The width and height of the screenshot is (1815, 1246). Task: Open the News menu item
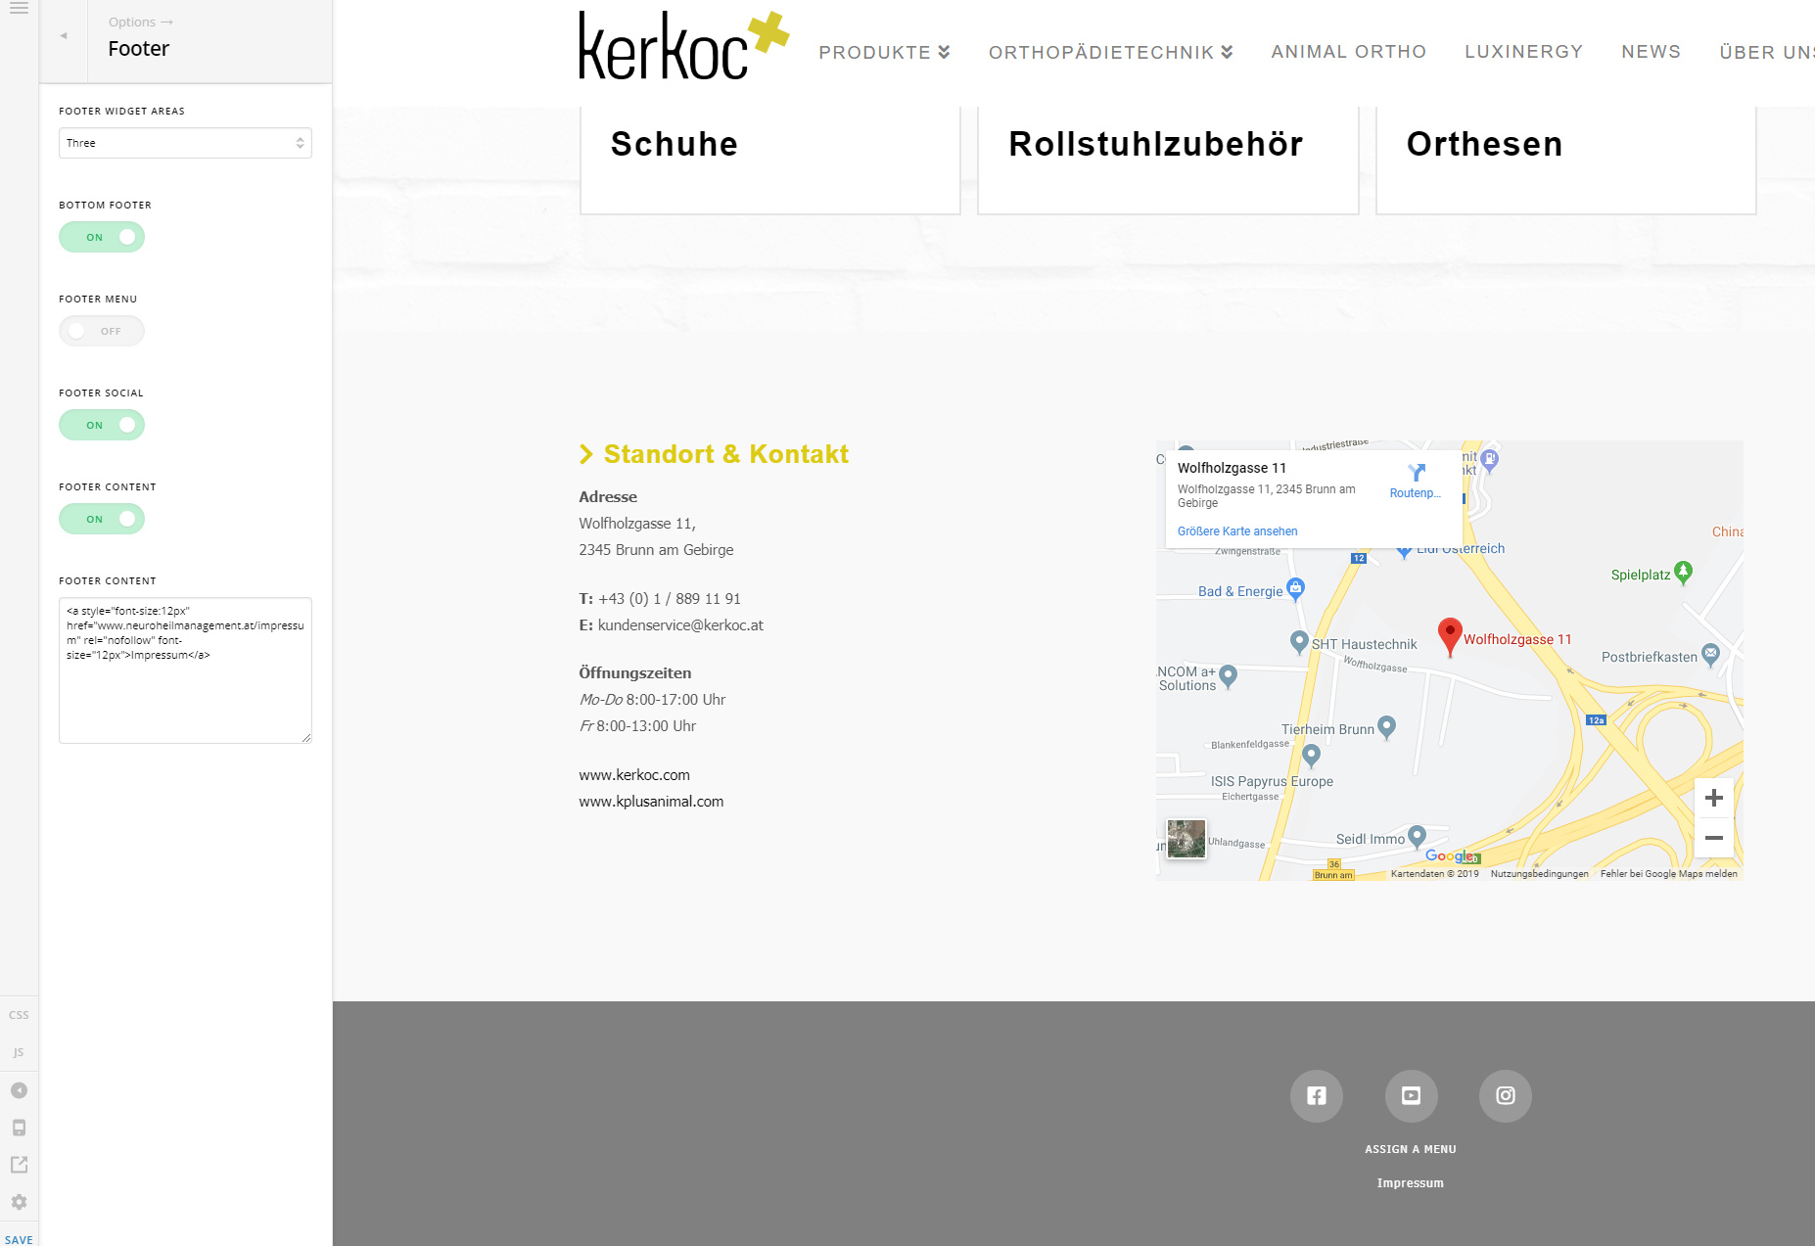[1651, 52]
